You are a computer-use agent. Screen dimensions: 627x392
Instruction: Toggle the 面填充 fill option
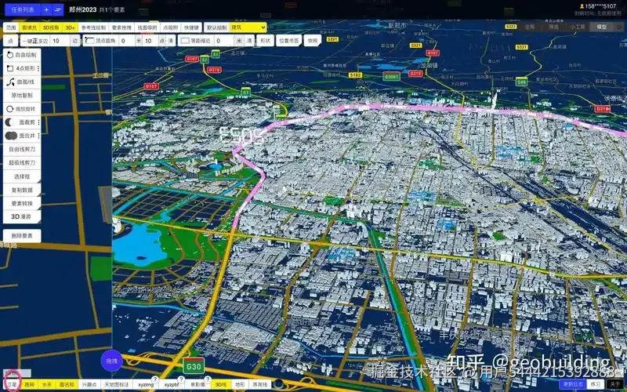click(29, 27)
